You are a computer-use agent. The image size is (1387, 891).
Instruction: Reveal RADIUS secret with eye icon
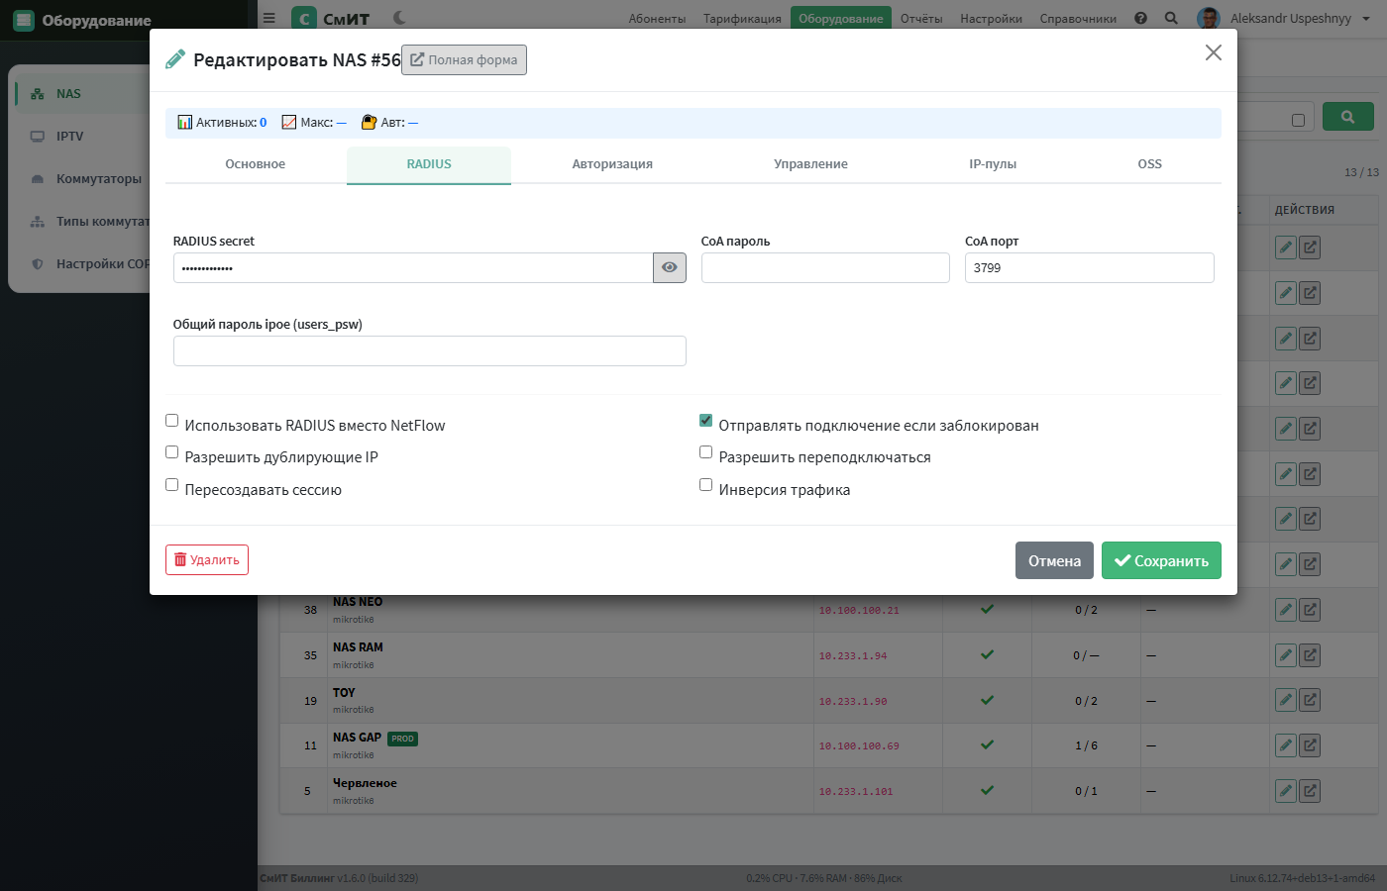[x=670, y=267]
